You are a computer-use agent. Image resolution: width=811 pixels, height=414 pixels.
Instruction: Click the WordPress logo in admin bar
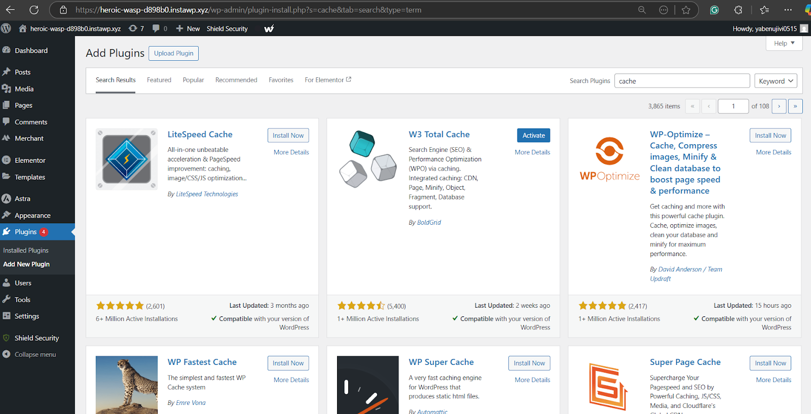pos(6,28)
